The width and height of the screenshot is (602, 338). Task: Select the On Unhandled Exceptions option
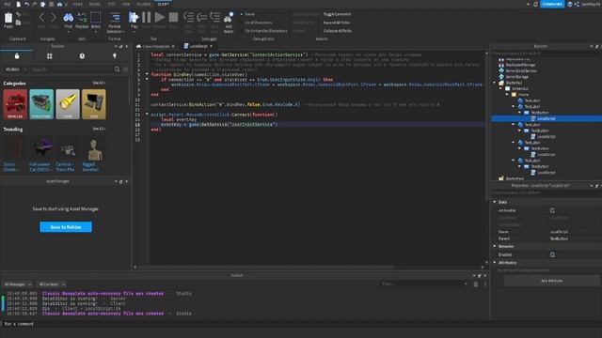[x=263, y=31]
